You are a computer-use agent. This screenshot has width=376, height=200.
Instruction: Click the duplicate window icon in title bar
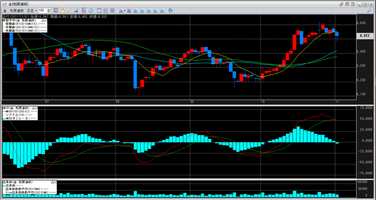click(353, 4)
